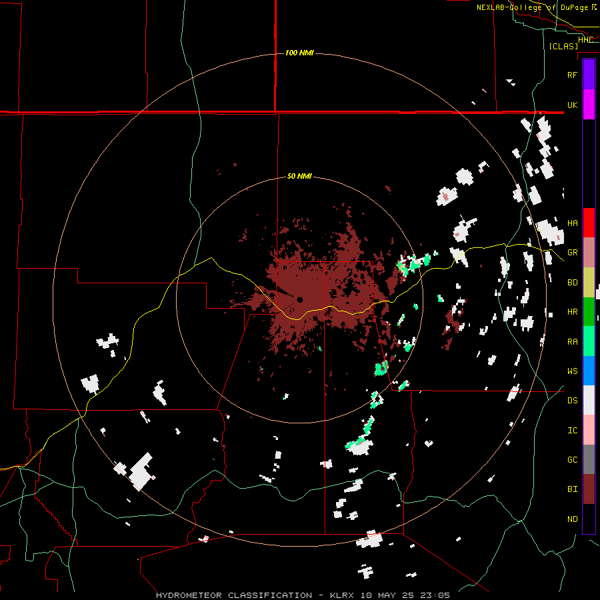Click the NEXLAB-College of DuPage text
Image resolution: width=600 pixels, height=600 pixels.
pyautogui.click(x=532, y=7)
